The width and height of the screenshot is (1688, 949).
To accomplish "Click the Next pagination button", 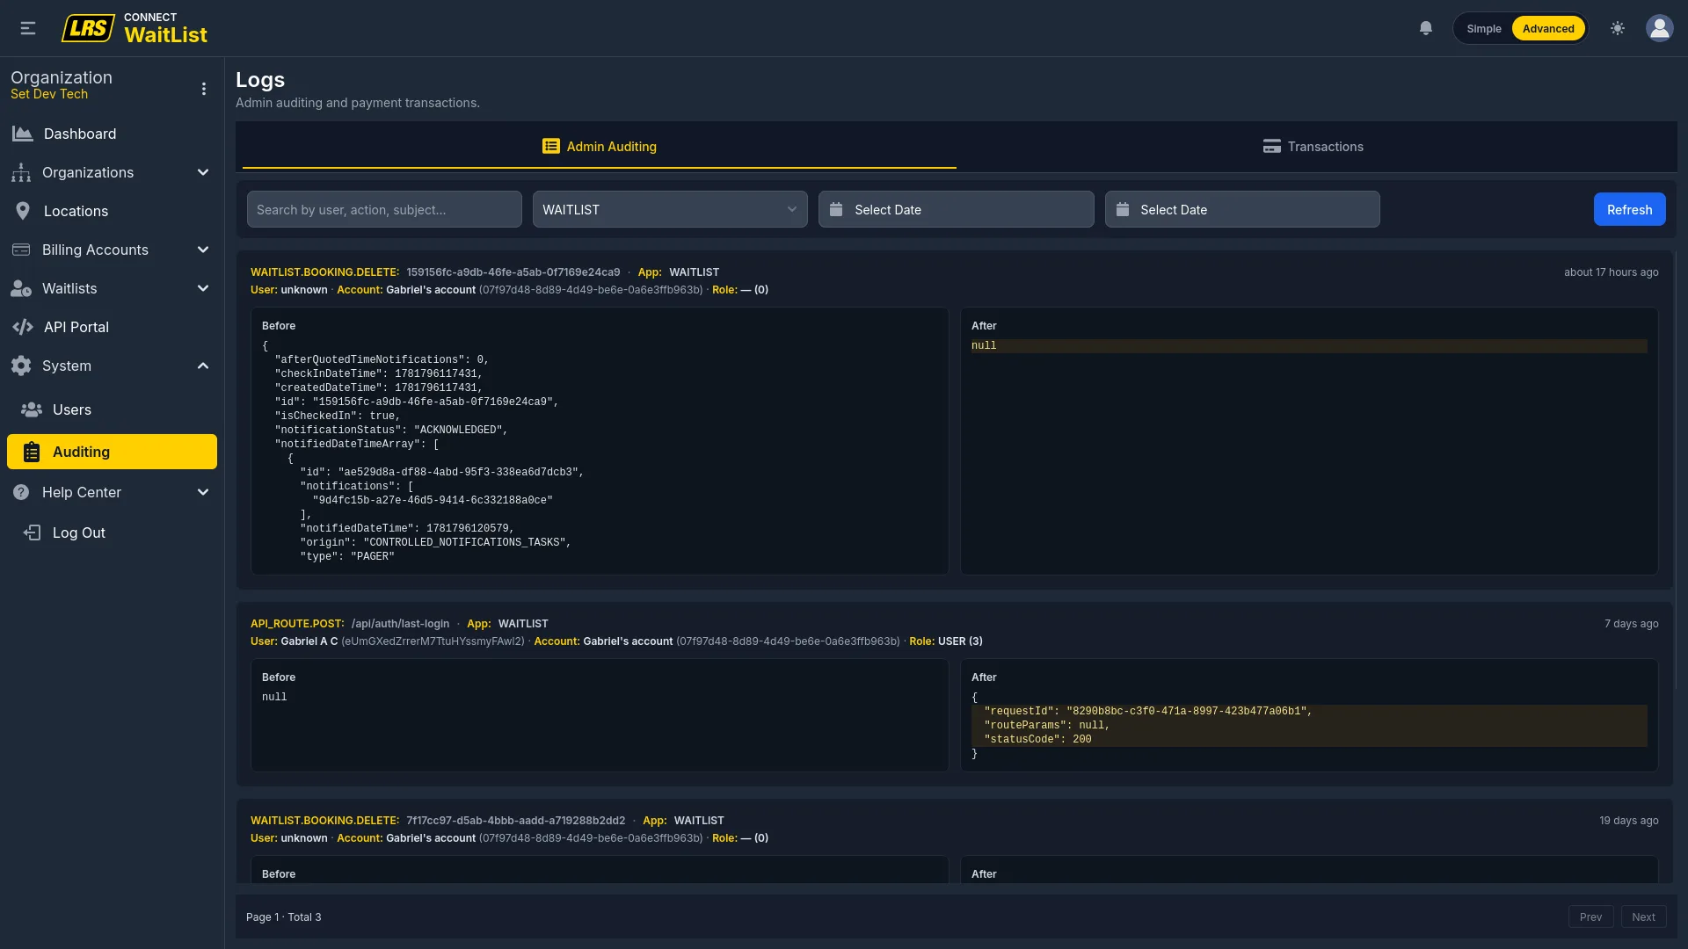I will coord(1643,916).
